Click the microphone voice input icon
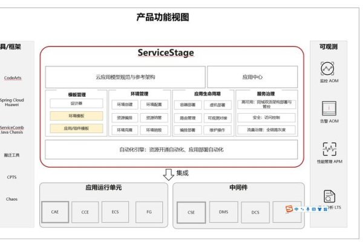Screen dimensions: 363x242 (x=308, y=209)
